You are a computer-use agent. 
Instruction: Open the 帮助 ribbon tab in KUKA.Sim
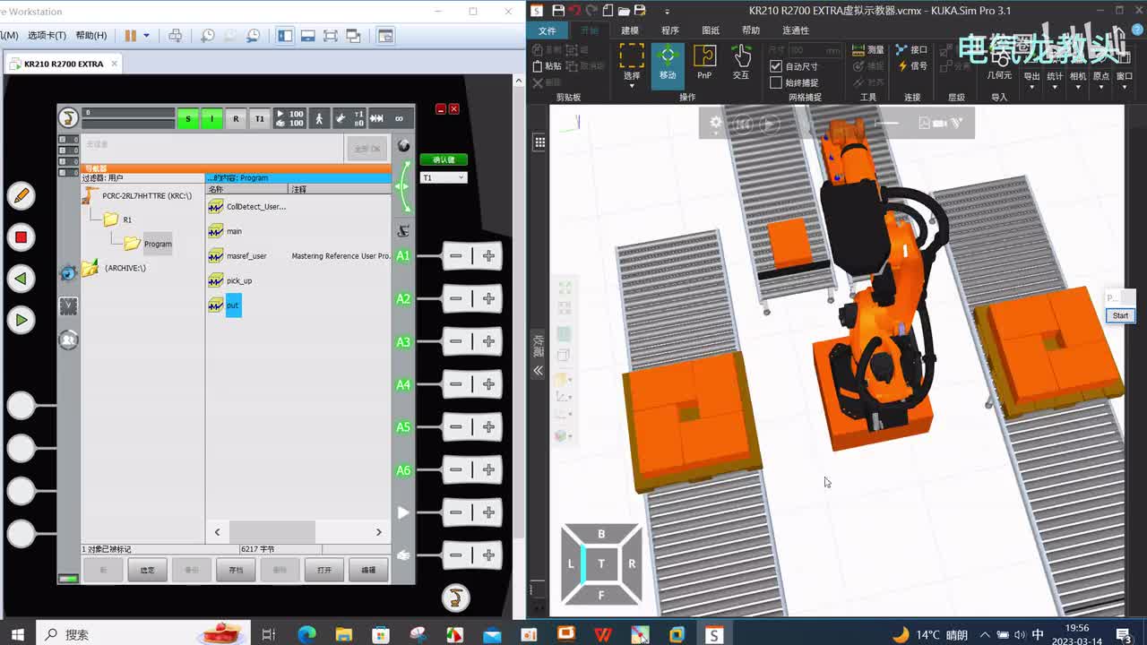coord(751,30)
